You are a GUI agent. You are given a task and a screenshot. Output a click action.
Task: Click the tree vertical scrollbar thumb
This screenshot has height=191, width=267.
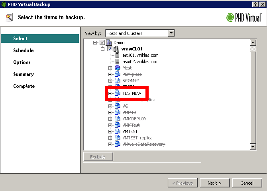253,97
